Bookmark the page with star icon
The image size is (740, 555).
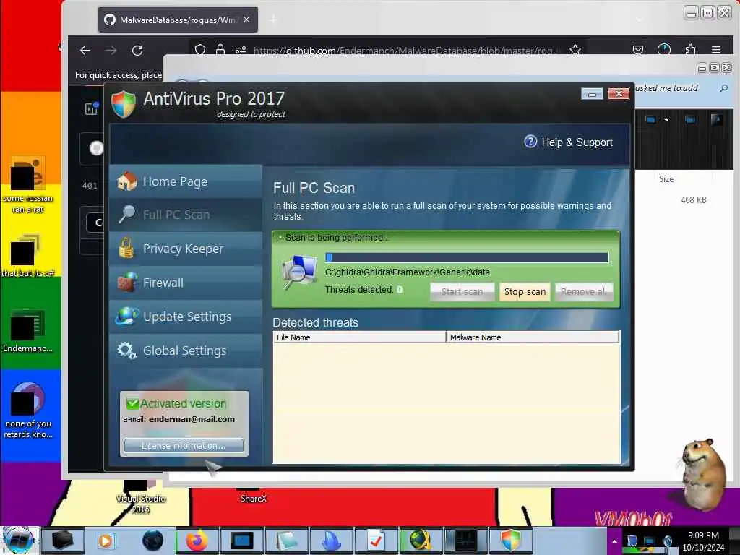point(575,50)
